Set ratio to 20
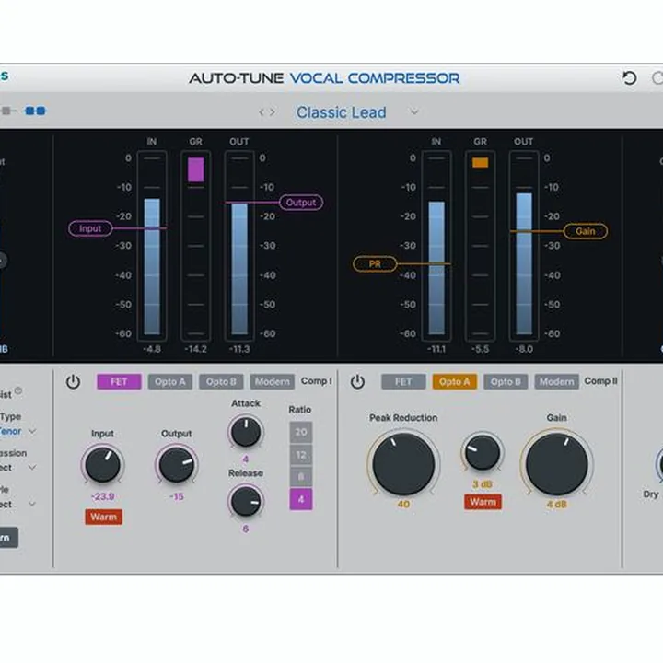 click(301, 432)
